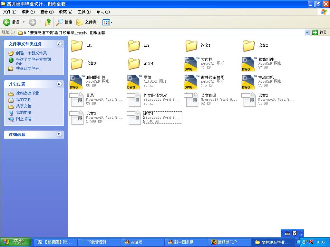This screenshot has width=330, height=247.
Task: Collapse the 文件和文件夹任务 panel
Action: pos(60,44)
